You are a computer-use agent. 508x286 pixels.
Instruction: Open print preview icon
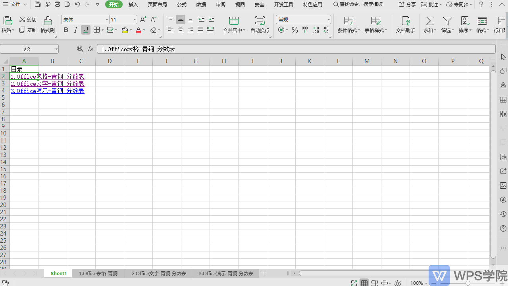tap(67, 4)
